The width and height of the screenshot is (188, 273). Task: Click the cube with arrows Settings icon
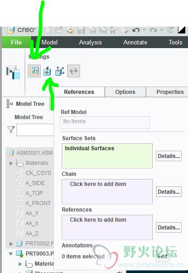click(x=59, y=71)
